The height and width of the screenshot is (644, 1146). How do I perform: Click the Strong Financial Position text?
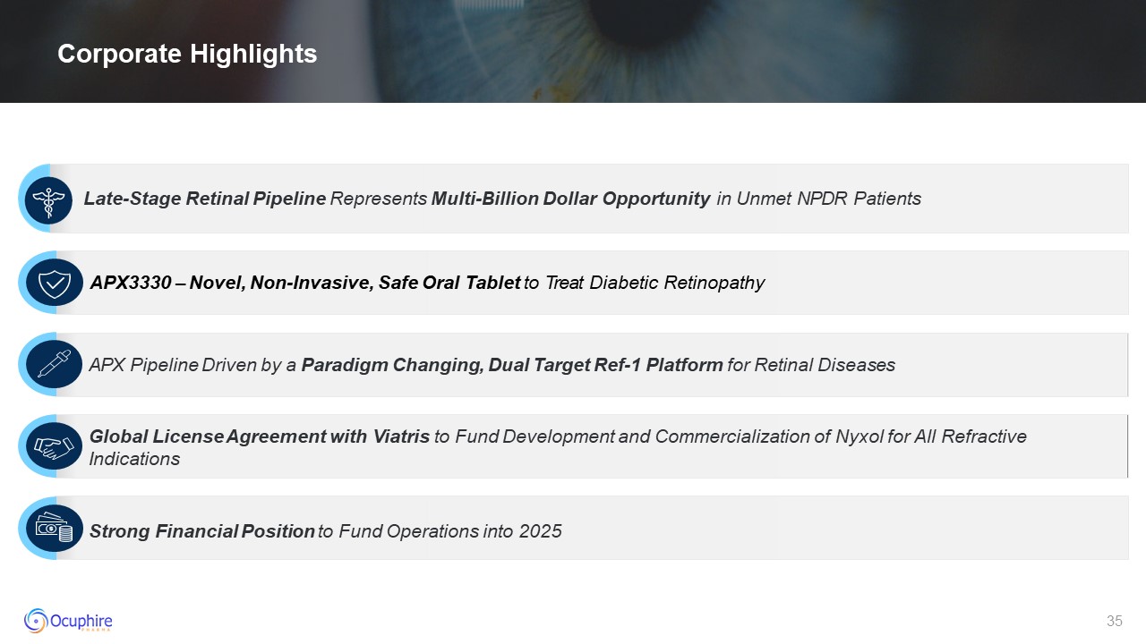[201, 531]
